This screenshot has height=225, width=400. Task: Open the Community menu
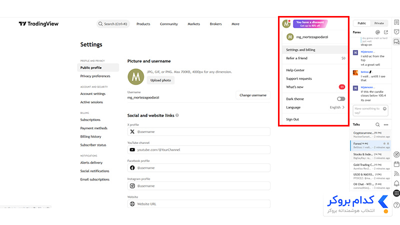pos(168,24)
